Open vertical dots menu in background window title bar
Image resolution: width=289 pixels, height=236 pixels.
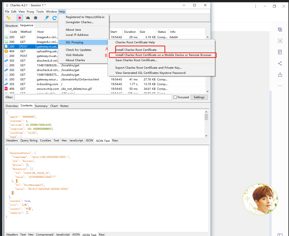click(x=256, y=6)
